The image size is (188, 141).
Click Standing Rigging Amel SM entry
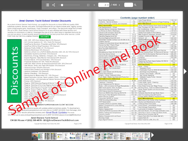(x=108, y=36)
